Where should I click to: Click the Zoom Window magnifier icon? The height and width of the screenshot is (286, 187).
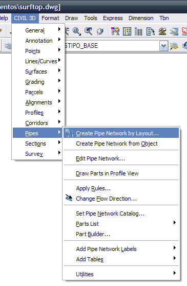pyautogui.click(x=77, y=31)
